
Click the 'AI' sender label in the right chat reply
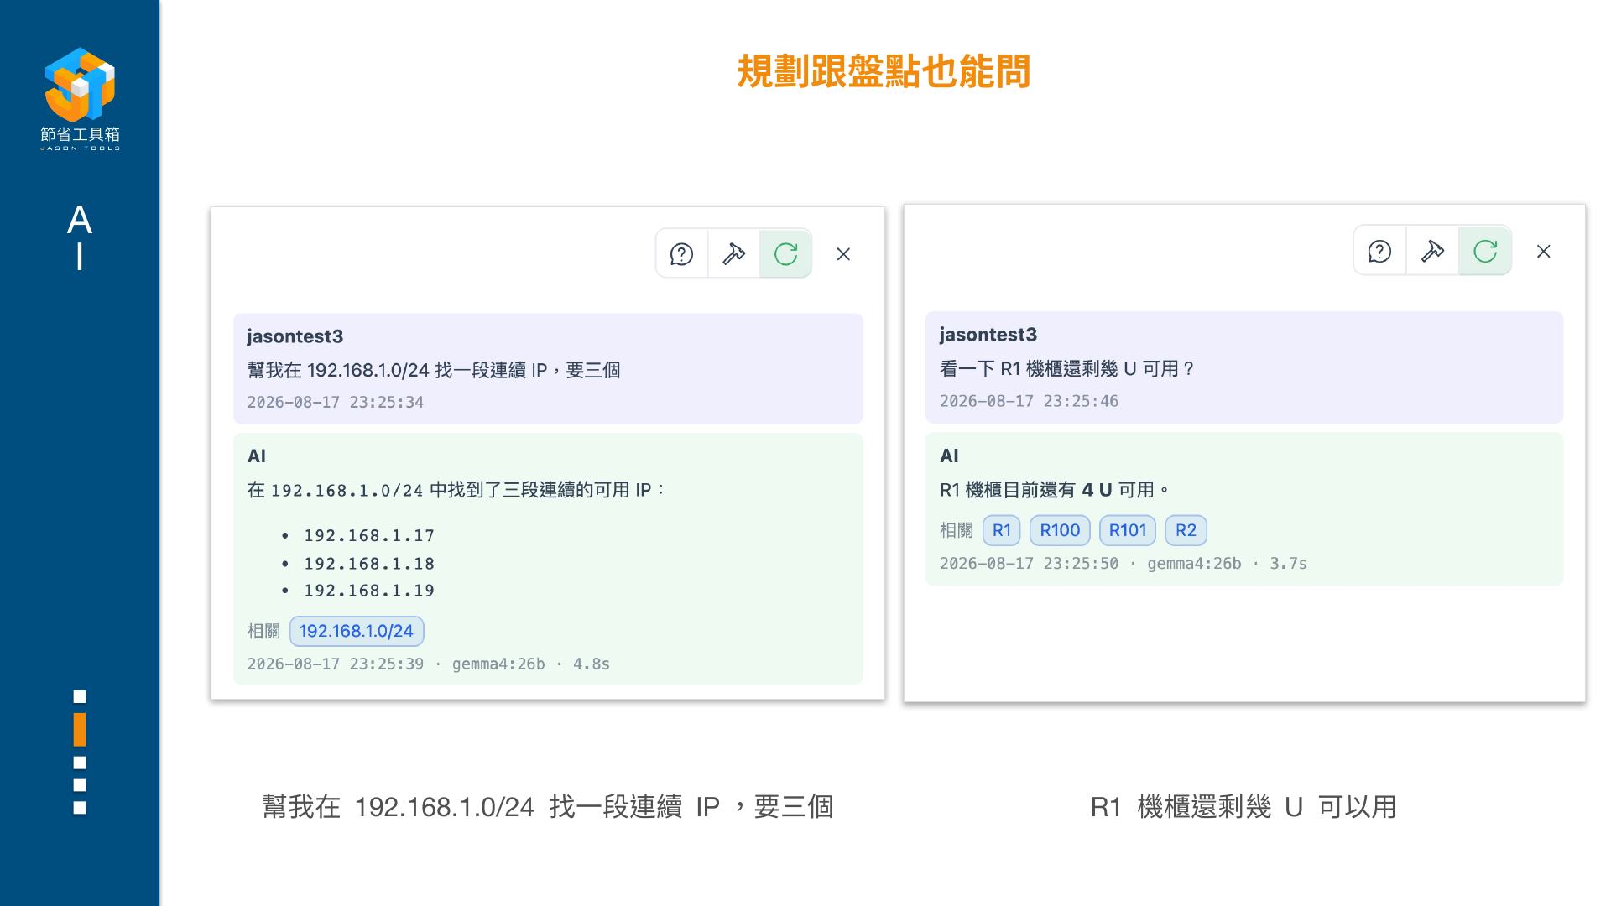click(949, 456)
